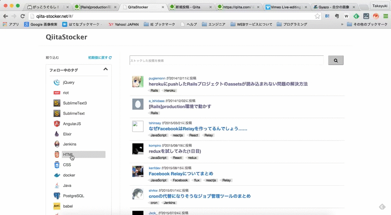
Task: Click the SublimeText tag icon
Action: click(57, 114)
